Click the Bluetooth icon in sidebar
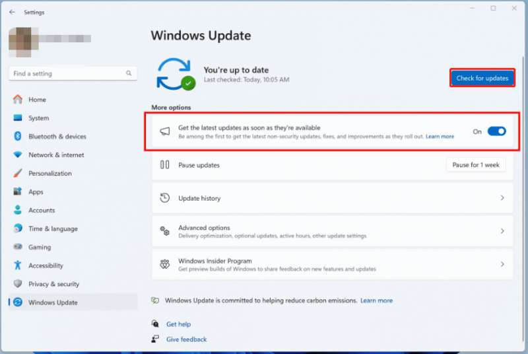 [x=18, y=136]
